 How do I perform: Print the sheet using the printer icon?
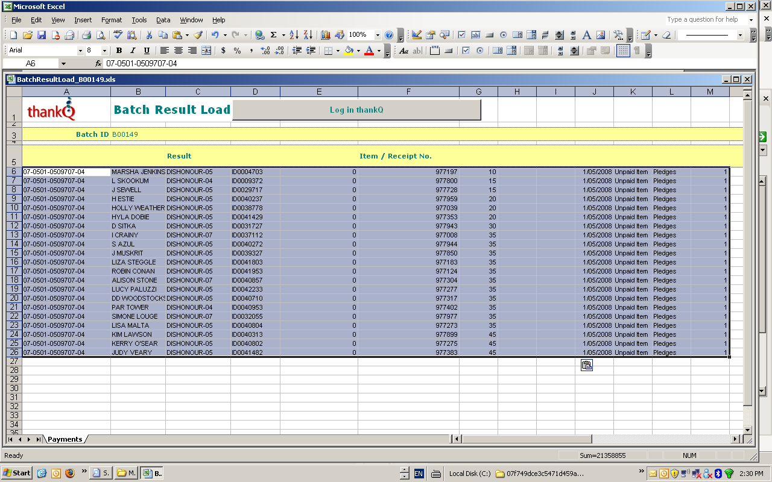pyautogui.click(x=86, y=35)
